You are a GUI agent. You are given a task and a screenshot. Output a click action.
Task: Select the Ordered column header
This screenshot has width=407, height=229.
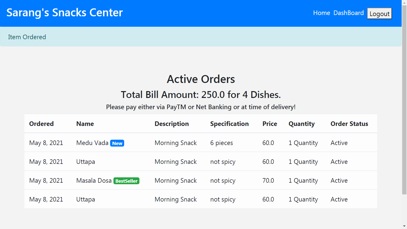(x=41, y=124)
